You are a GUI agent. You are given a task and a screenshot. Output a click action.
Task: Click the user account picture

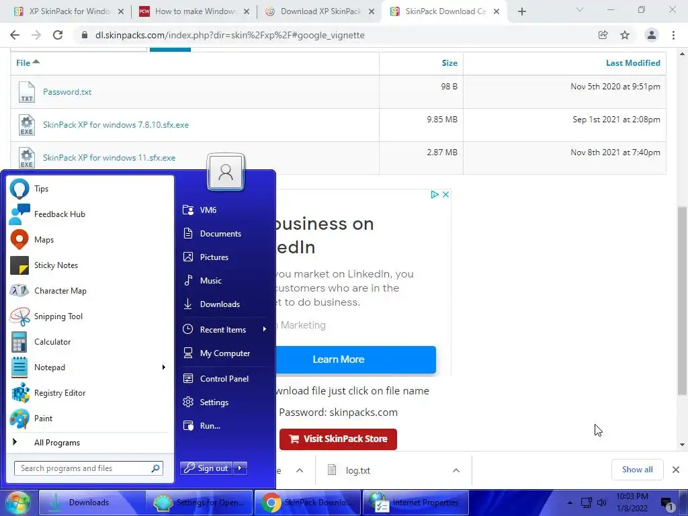pyautogui.click(x=226, y=172)
